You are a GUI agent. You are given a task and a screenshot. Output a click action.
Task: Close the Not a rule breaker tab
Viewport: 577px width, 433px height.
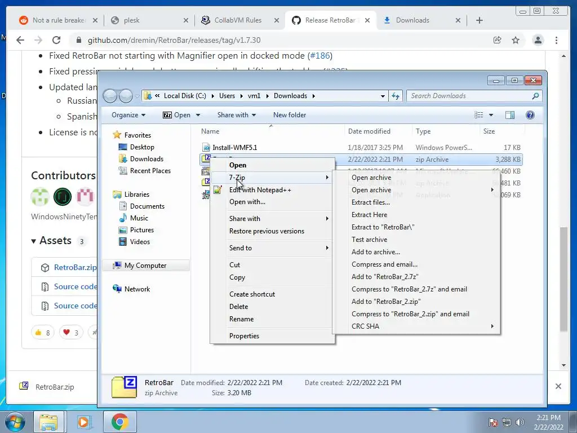95,20
